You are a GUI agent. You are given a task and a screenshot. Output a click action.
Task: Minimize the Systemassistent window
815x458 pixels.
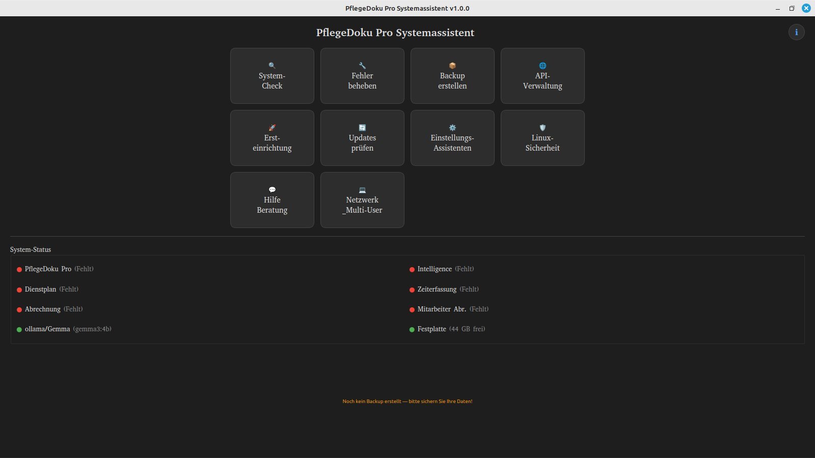tap(778, 8)
